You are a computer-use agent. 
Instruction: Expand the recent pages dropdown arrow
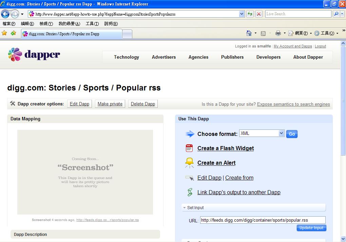(22, 14)
